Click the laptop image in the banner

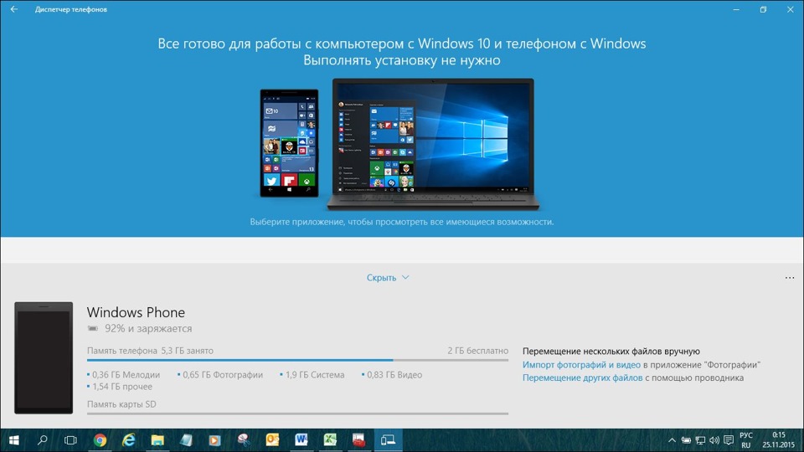point(433,144)
